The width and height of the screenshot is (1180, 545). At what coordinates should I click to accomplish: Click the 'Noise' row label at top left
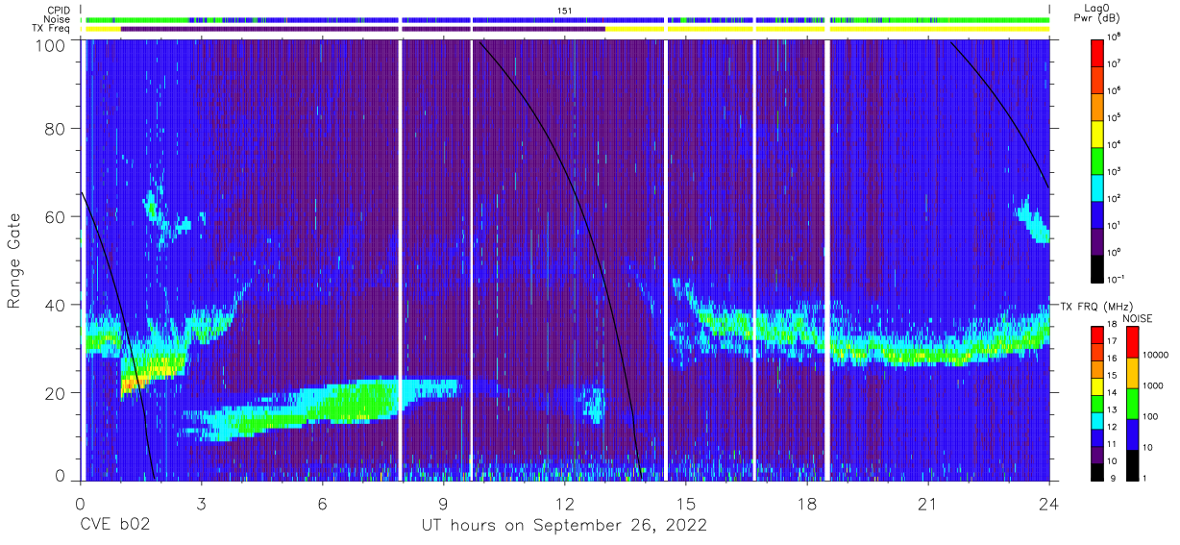pyautogui.click(x=59, y=19)
